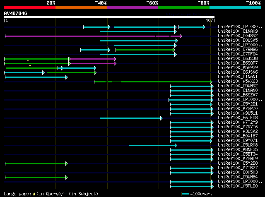
Task: Click the white query sequence bar
Action: 109,17
